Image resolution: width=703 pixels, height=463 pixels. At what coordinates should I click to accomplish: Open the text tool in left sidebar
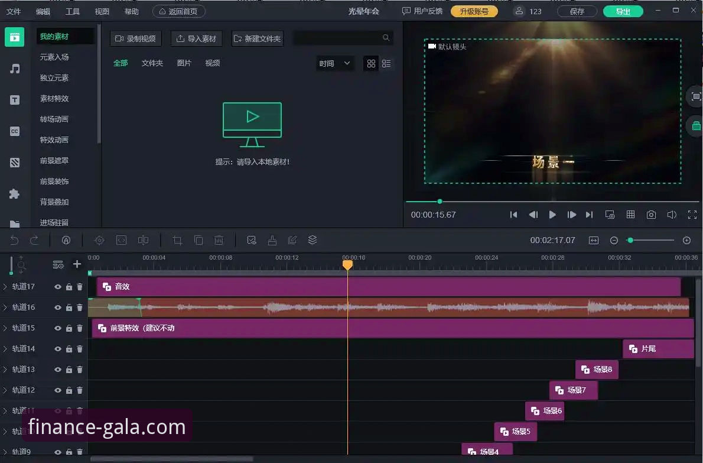pyautogui.click(x=15, y=100)
